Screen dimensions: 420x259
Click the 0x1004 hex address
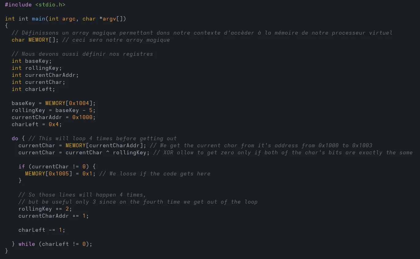[79, 103]
